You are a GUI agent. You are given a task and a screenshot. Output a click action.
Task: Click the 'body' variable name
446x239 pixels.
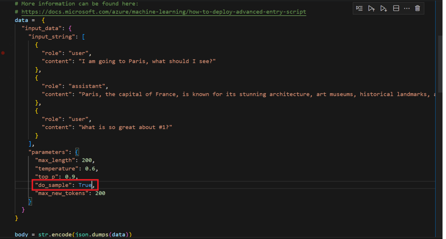(22, 234)
